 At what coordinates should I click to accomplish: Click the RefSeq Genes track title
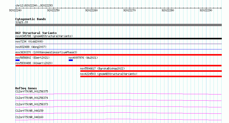pyautogui.click(x=26, y=88)
